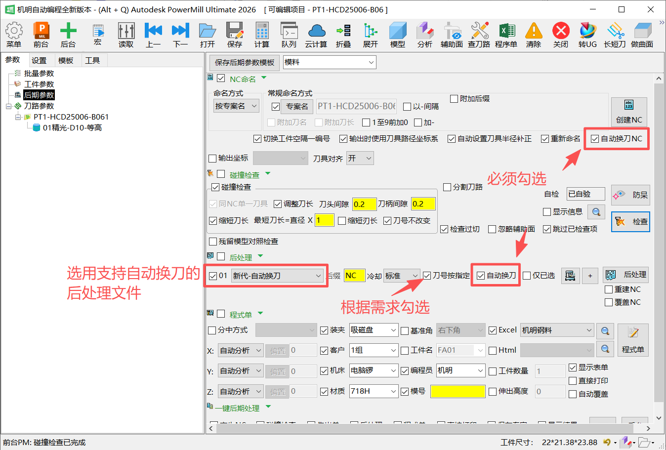Click the vertical scrollbar of the parameters panel
Screen dimensions: 666x450
[x=659, y=247]
